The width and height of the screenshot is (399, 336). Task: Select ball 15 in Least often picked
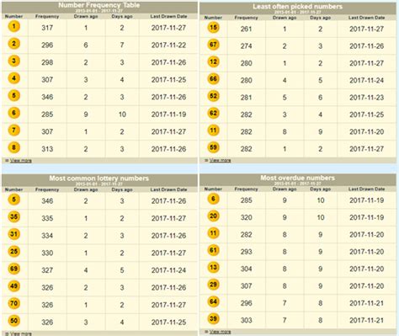tap(213, 28)
